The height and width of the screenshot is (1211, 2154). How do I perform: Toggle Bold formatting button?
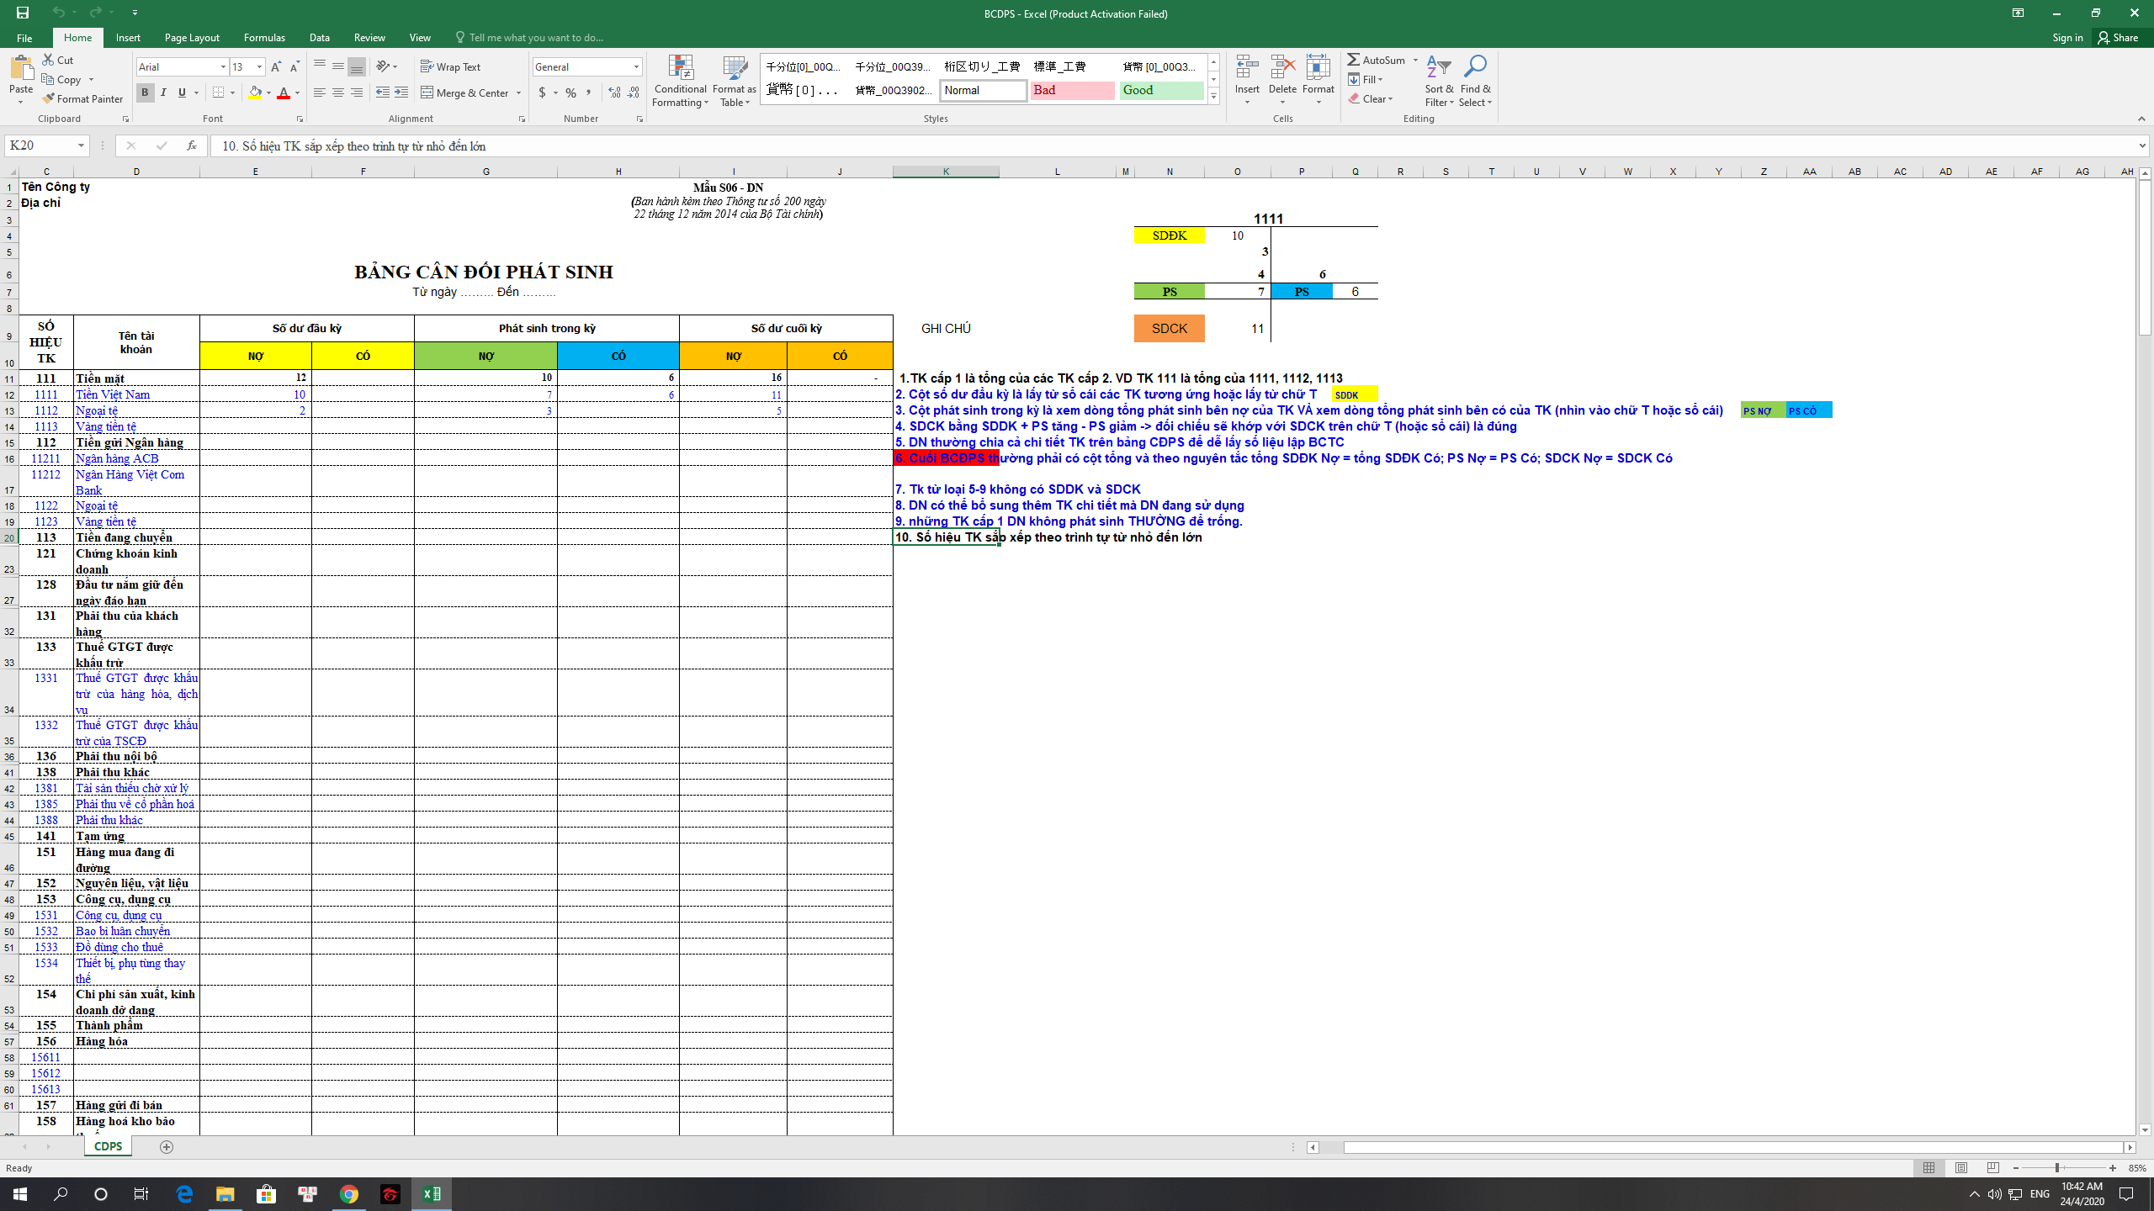click(x=145, y=93)
